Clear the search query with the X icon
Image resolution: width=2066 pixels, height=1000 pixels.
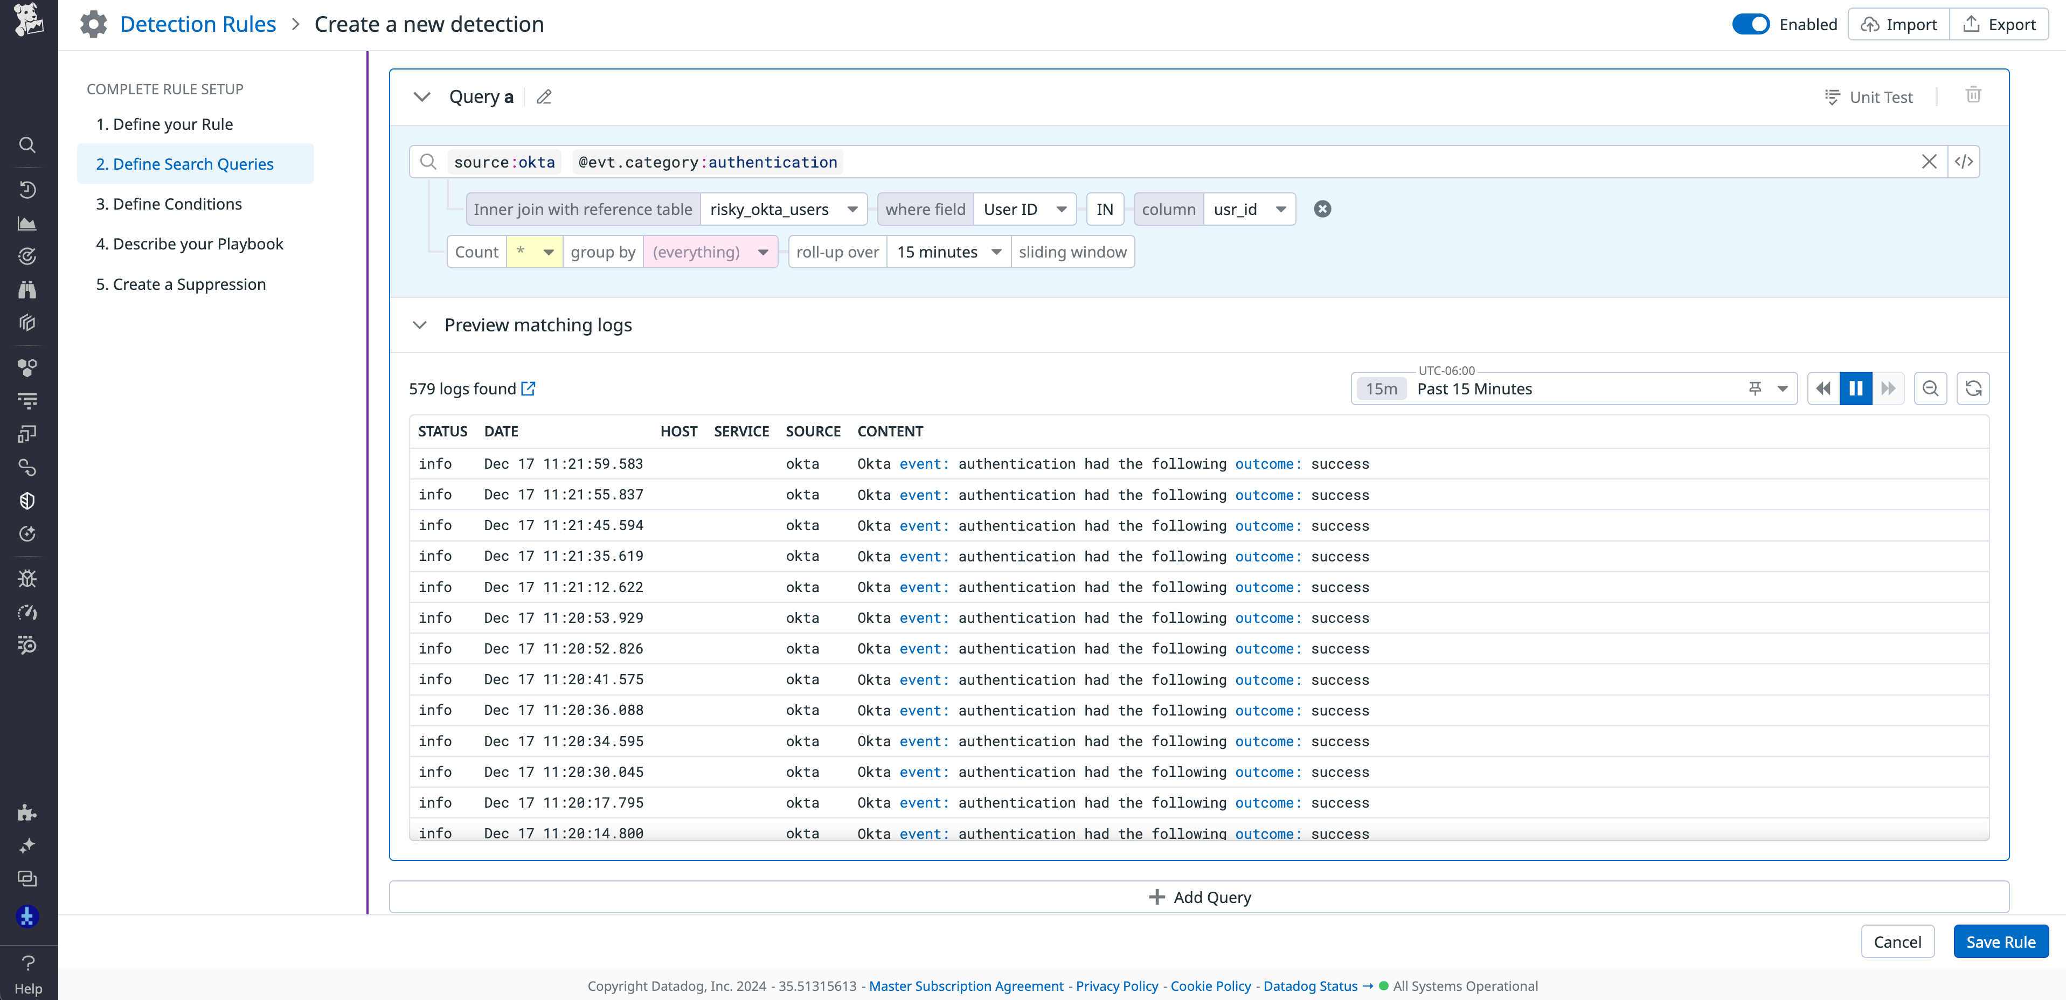(1930, 161)
